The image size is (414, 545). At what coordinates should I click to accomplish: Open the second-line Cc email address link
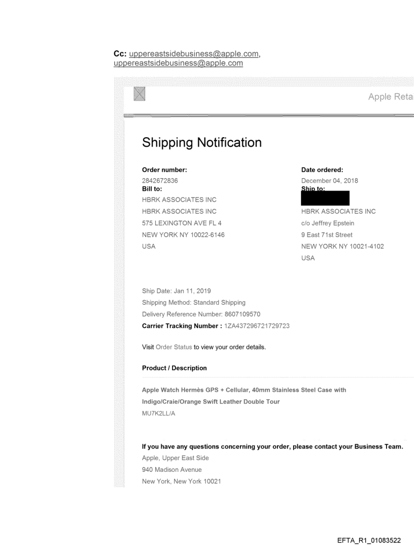point(178,63)
